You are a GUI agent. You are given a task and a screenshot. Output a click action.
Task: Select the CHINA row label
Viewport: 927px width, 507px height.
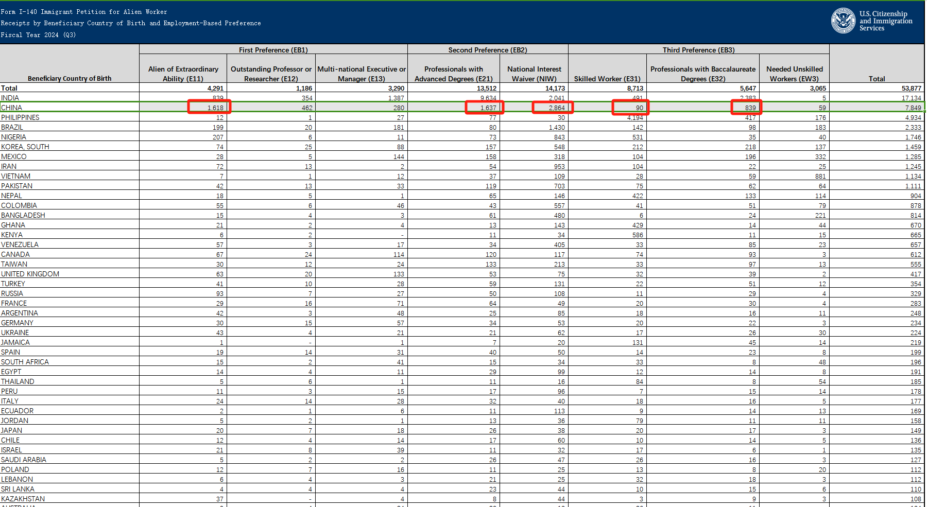[x=12, y=108]
